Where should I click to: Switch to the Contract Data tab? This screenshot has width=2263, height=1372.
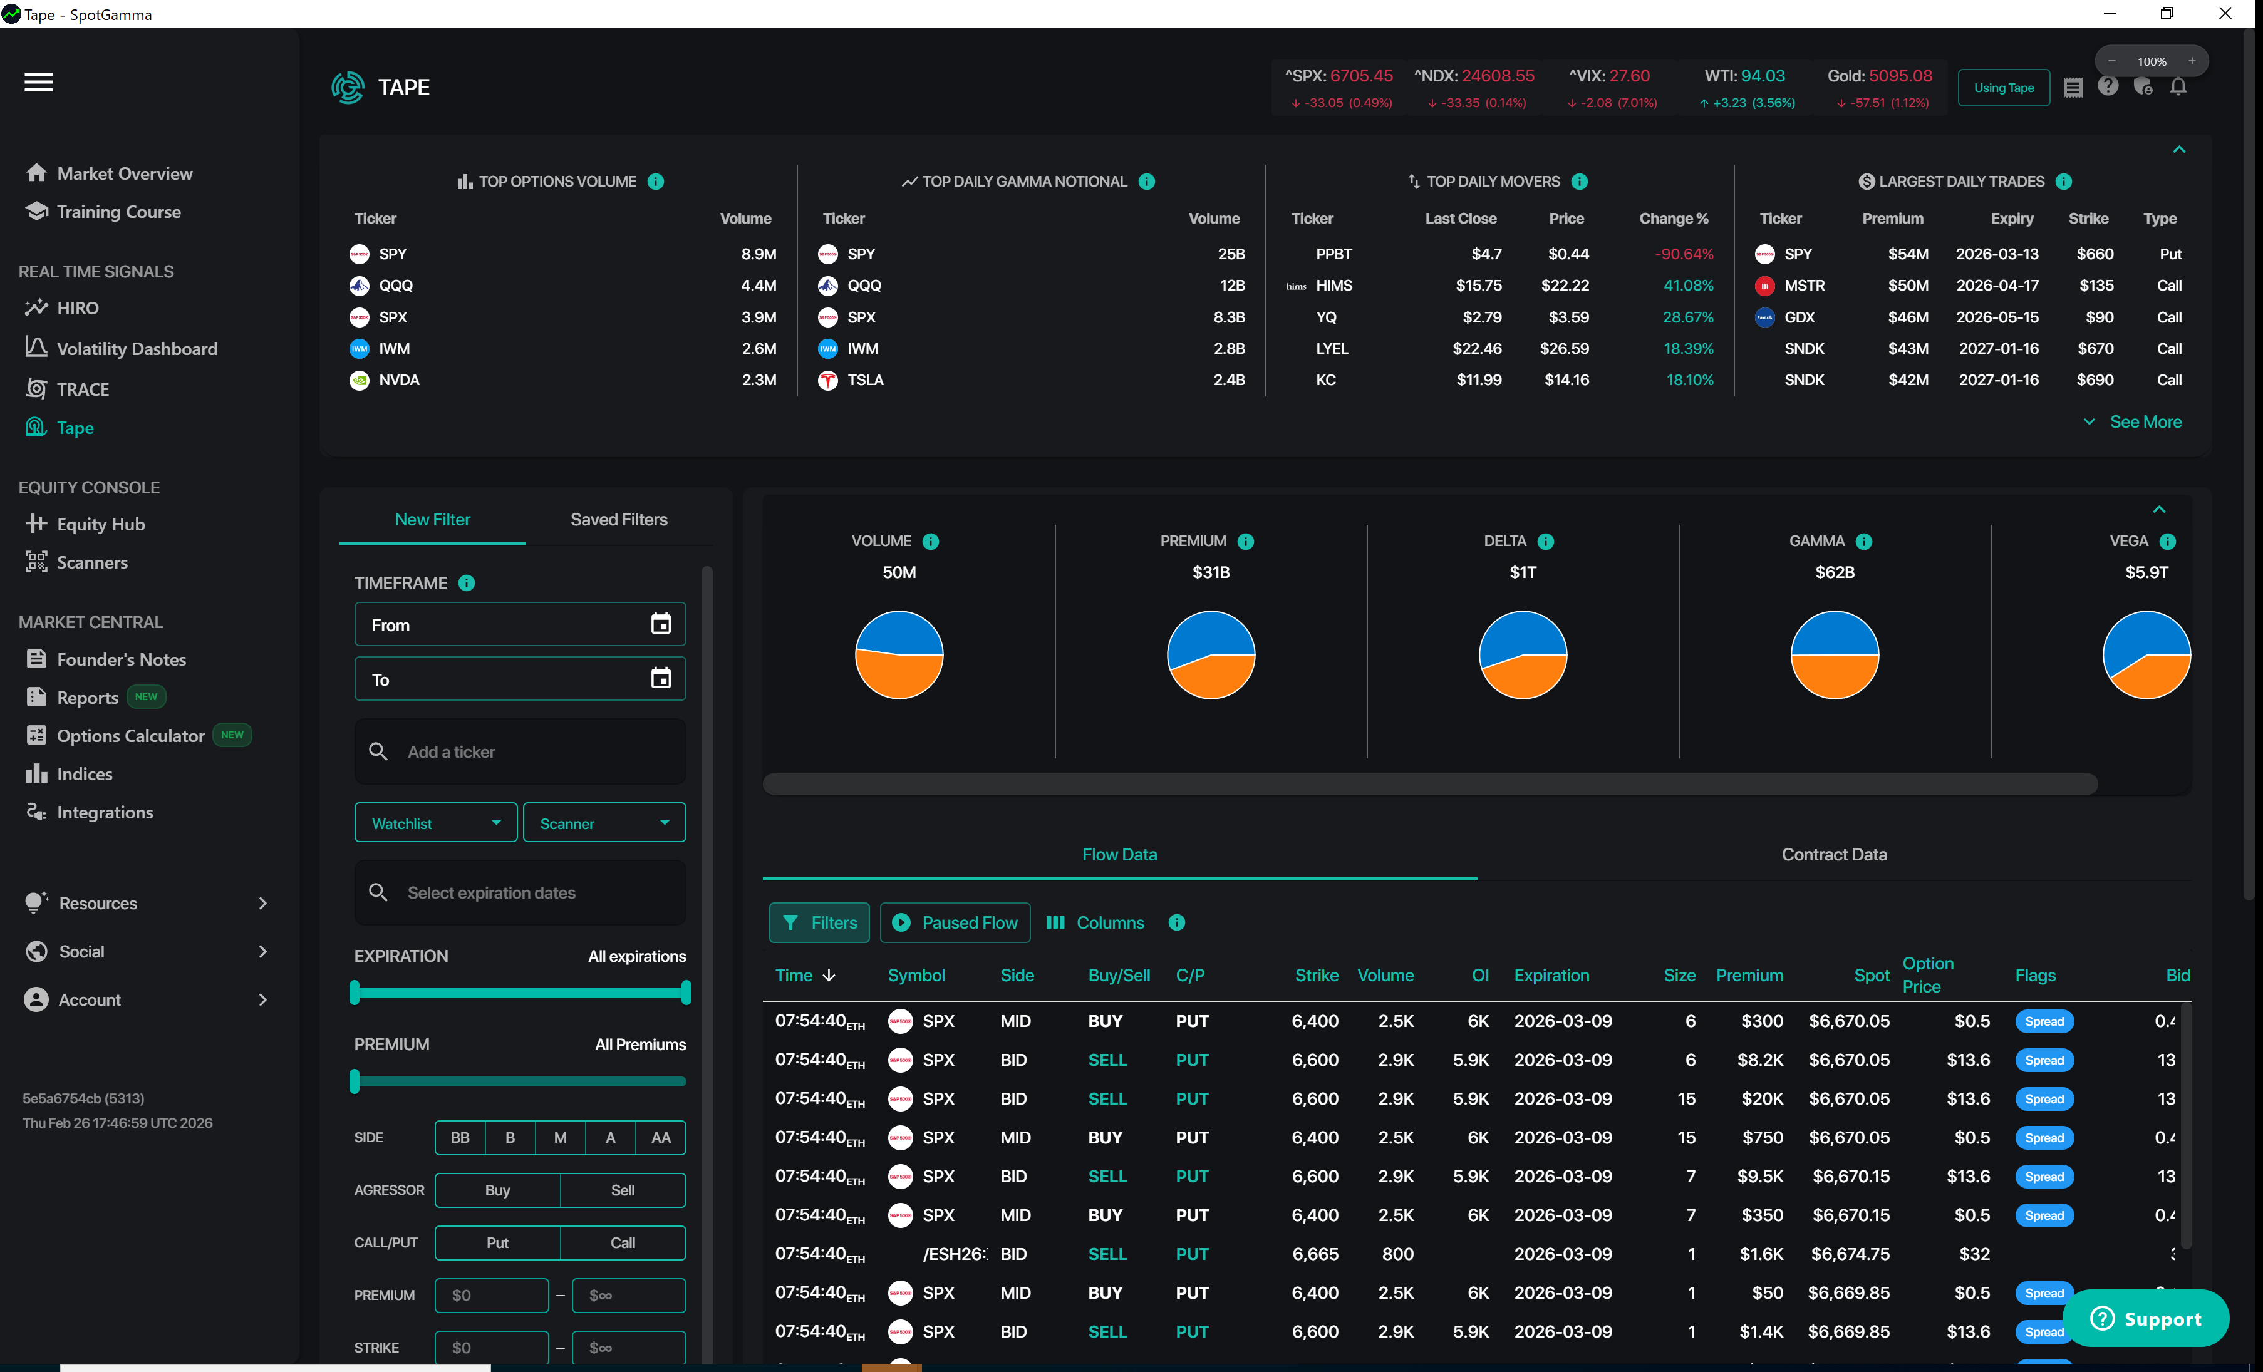tap(1833, 855)
